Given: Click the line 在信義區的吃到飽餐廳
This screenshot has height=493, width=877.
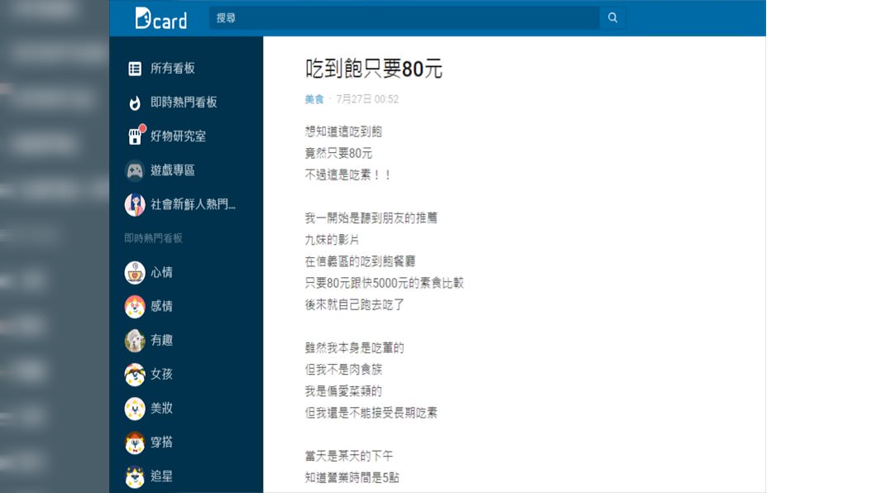Looking at the screenshot, I should click(360, 261).
